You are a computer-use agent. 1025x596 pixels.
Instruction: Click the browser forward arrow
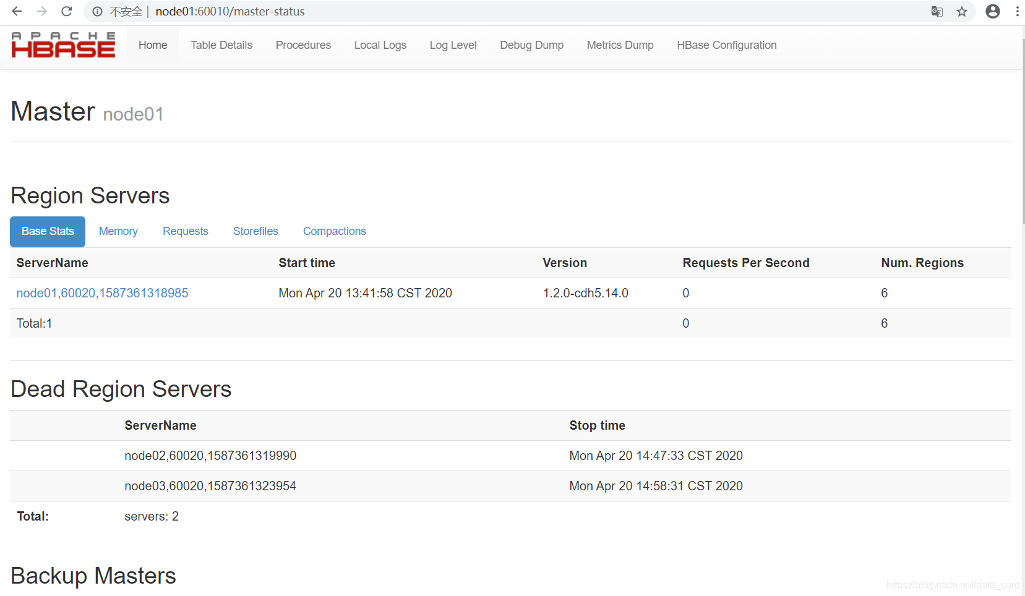point(41,11)
